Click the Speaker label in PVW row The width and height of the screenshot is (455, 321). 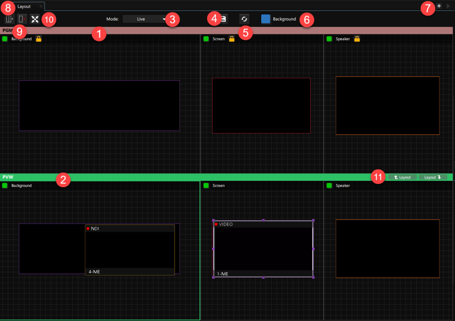(x=343, y=185)
